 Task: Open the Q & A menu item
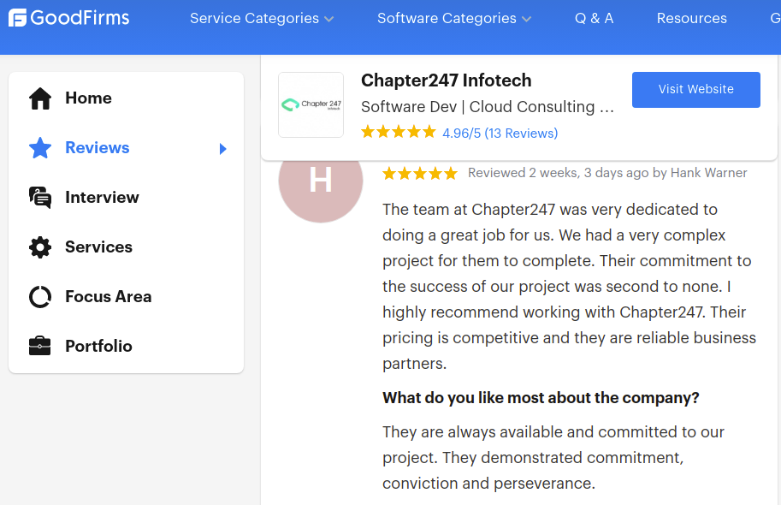point(594,18)
